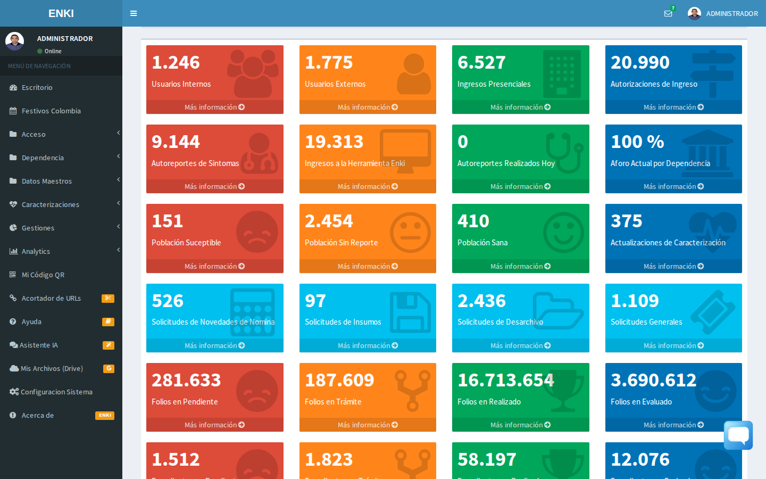Click the Escritorio dashboard icon
The image size is (766, 479).
(x=13, y=87)
